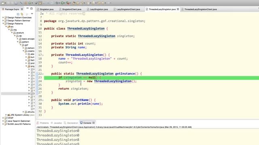Switch to LazySingleton.java editor tab

coord(98,9)
